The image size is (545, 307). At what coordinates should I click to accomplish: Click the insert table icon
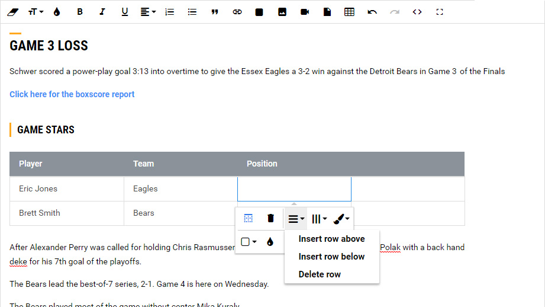tap(349, 12)
